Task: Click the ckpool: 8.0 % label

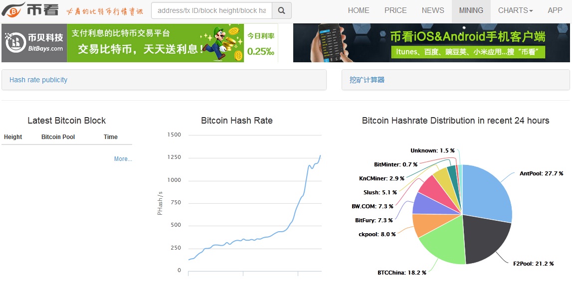Action: click(377, 234)
